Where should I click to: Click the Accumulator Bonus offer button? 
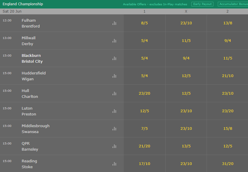(233, 4)
